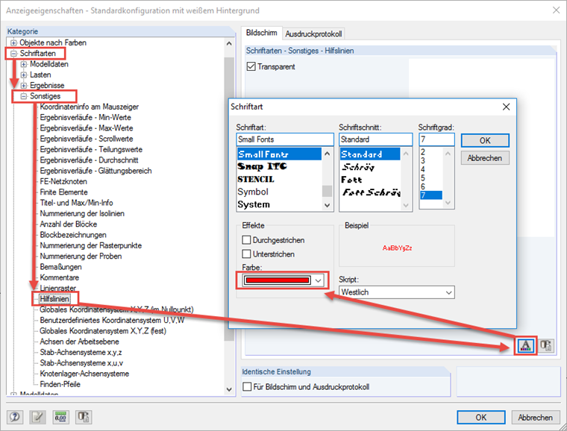The height and width of the screenshot is (431, 567).
Task: Open the decimal places 0.00 icon
Action: point(60,418)
